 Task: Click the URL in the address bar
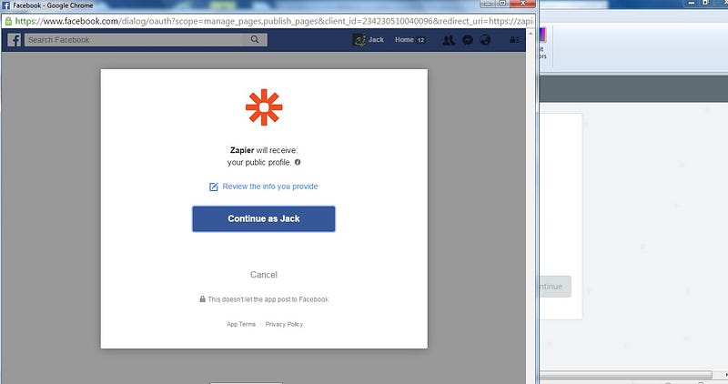[274, 21]
